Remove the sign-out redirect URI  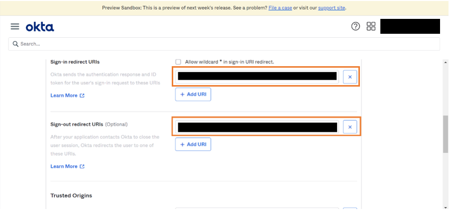350,127
